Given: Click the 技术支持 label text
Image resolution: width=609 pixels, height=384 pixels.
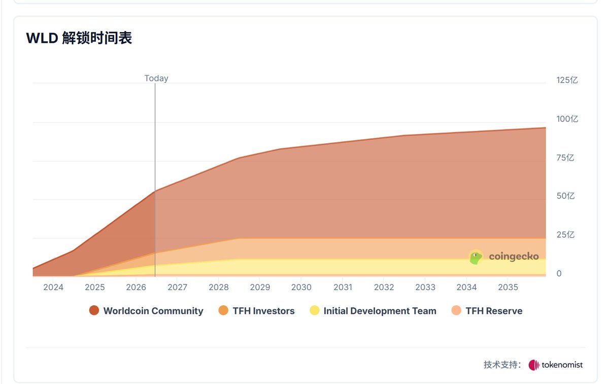Looking at the screenshot, I should click(502, 365).
